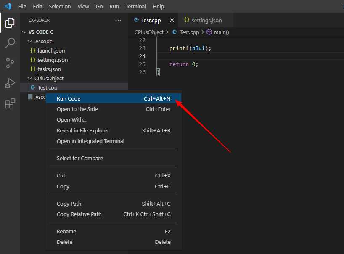The width and height of the screenshot is (344, 254).
Task: Choose Cut from context menu
Action: click(114, 175)
